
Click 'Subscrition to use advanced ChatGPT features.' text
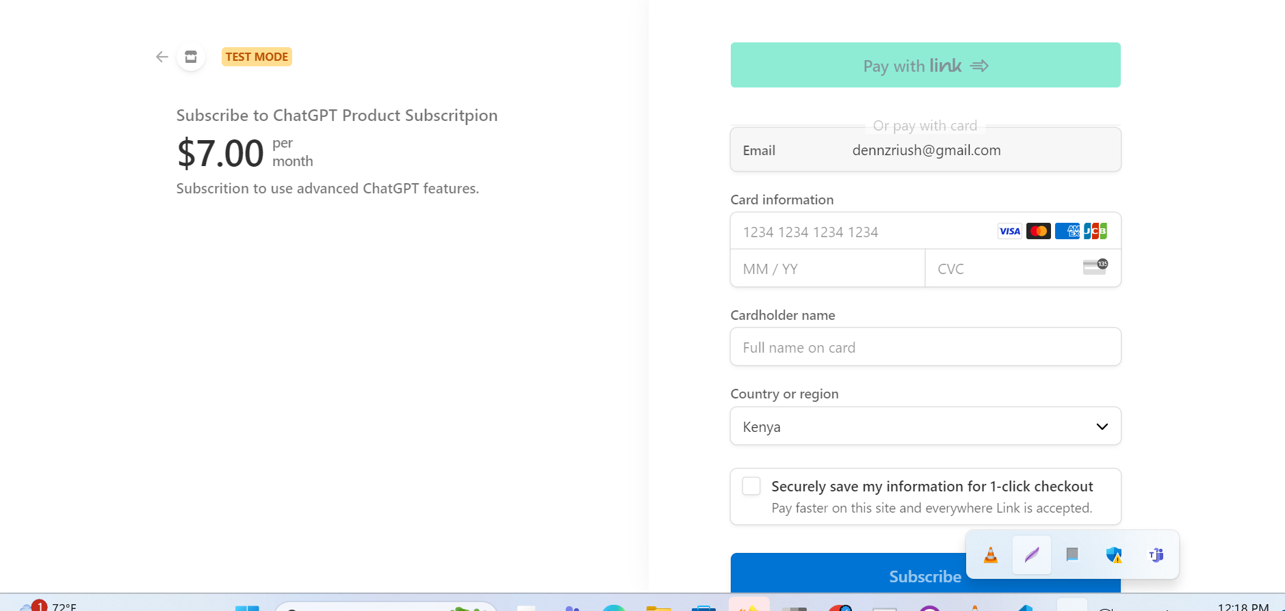pyautogui.click(x=328, y=189)
